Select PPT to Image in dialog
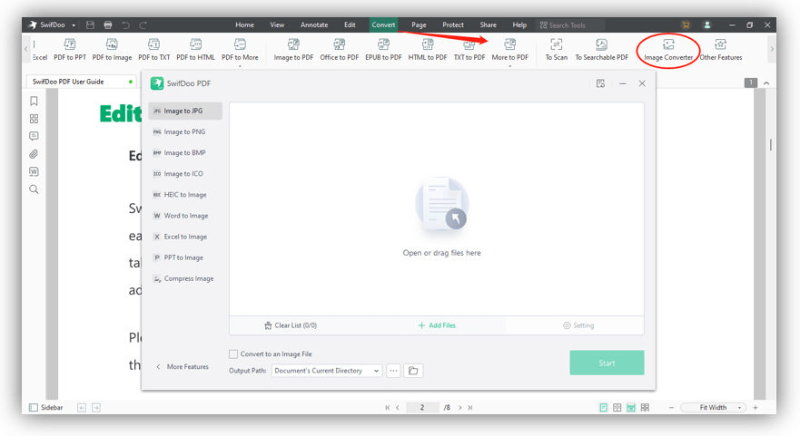The height and width of the screenshot is (436, 800). click(x=185, y=257)
